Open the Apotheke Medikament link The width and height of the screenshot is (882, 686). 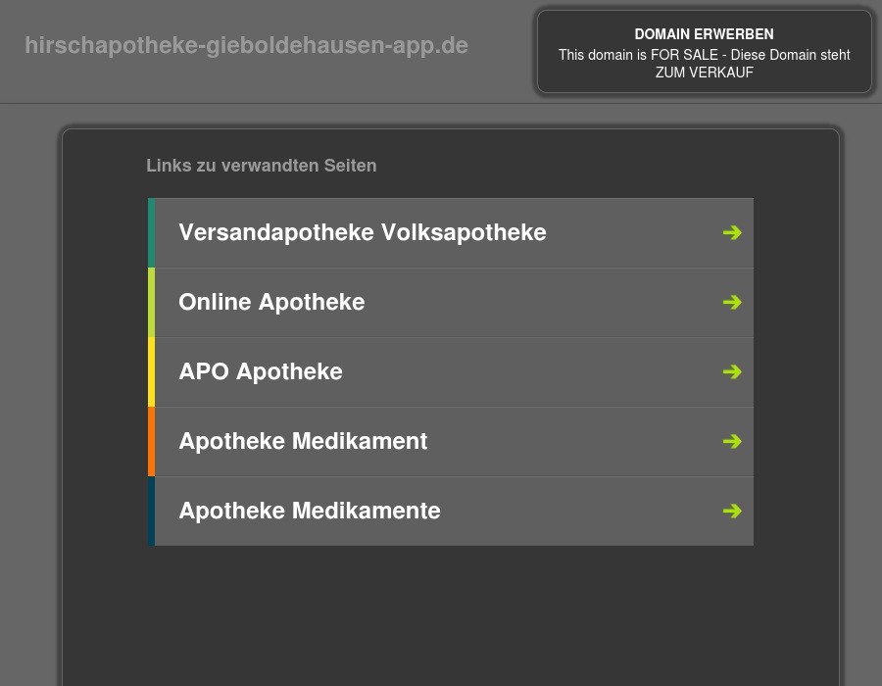pyautogui.click(x=303, y=441)
